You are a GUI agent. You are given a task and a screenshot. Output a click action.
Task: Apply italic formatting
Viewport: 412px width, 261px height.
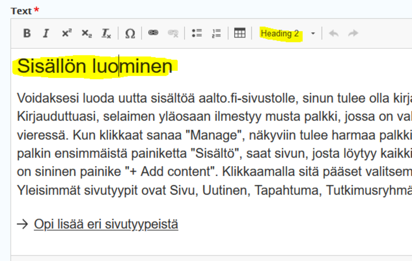46,34
